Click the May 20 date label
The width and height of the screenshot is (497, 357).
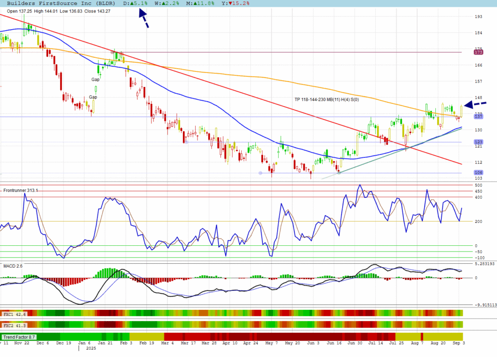click(x=292, y=343)
